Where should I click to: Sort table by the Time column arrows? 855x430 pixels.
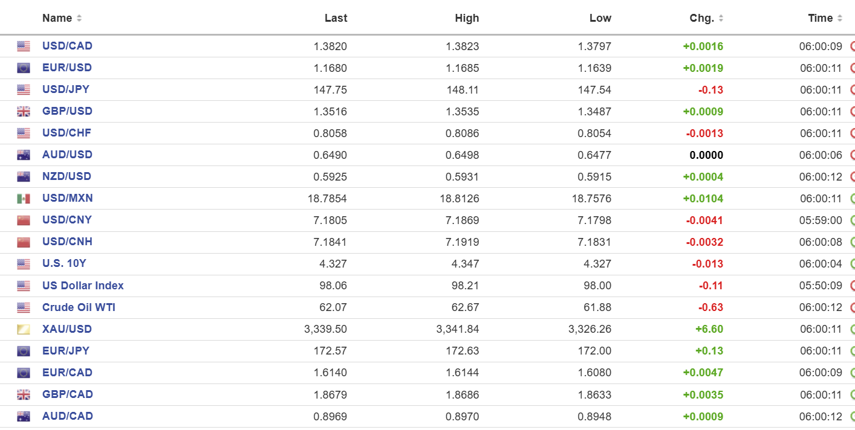[839, 18]
